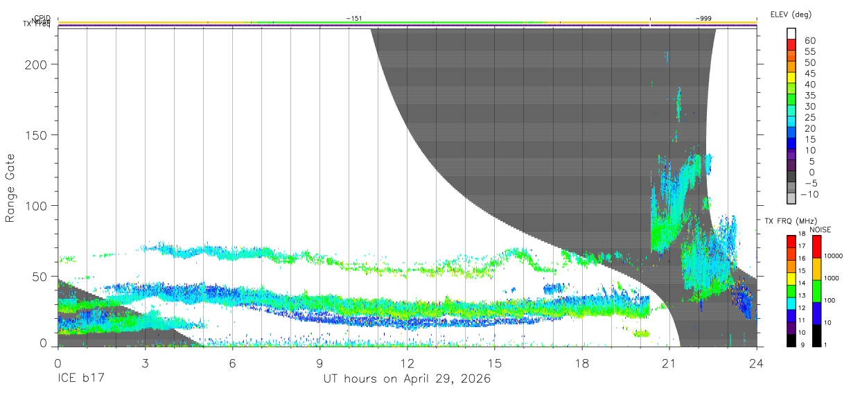Pick the red 17–18 swatch in TX FRQ colorbar

pos(791,242)
